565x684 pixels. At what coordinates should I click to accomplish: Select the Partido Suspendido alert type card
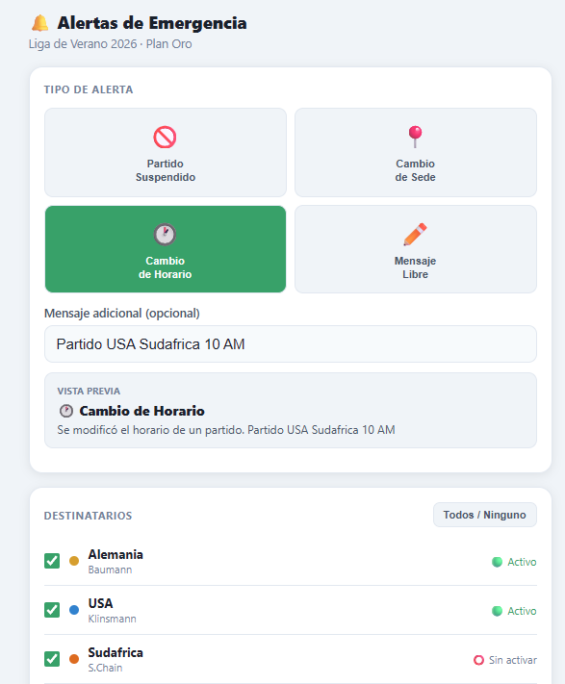coord(166,153)
